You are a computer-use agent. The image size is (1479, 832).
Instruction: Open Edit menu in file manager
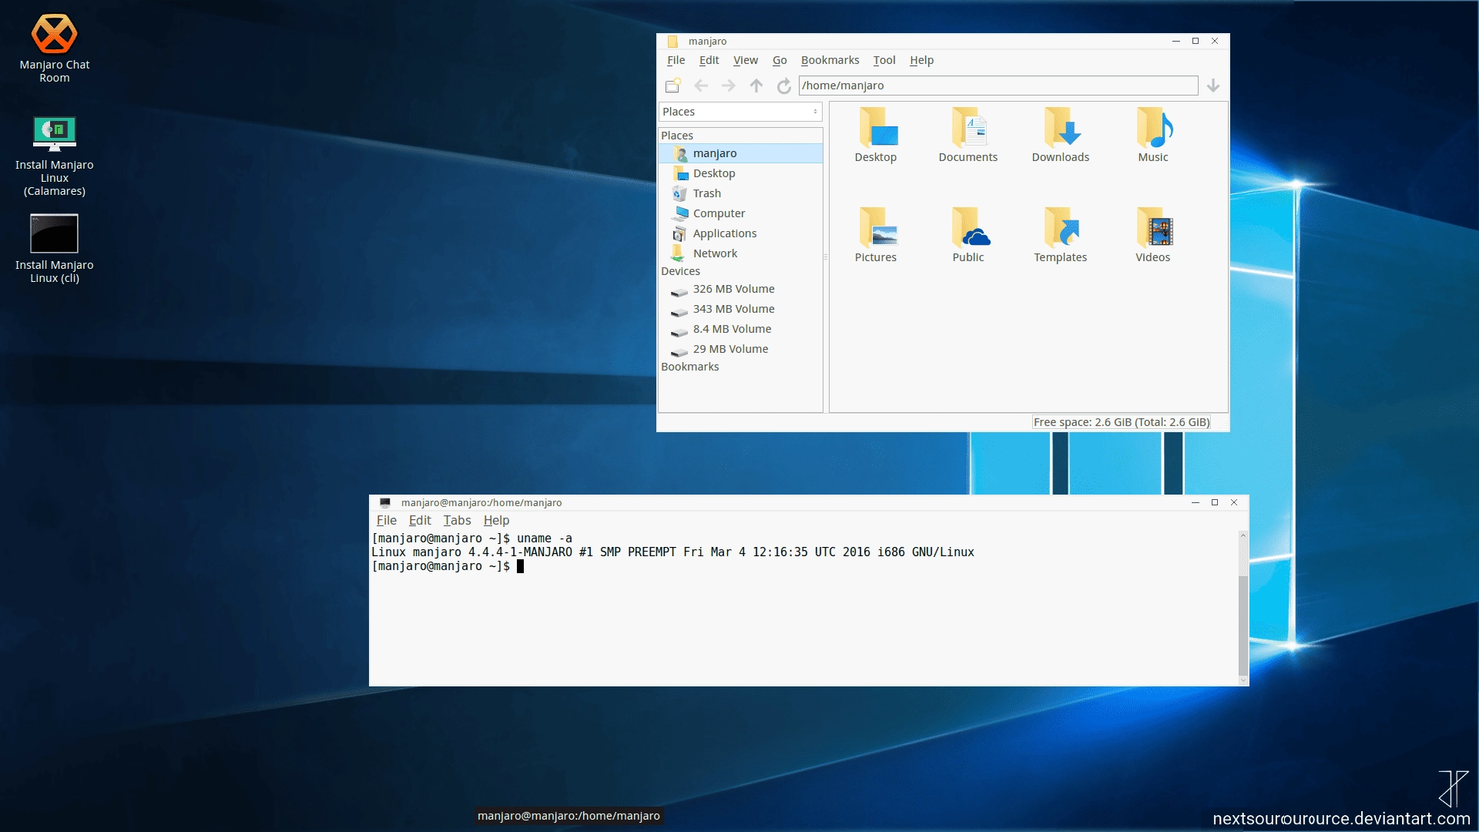[709, 60]
